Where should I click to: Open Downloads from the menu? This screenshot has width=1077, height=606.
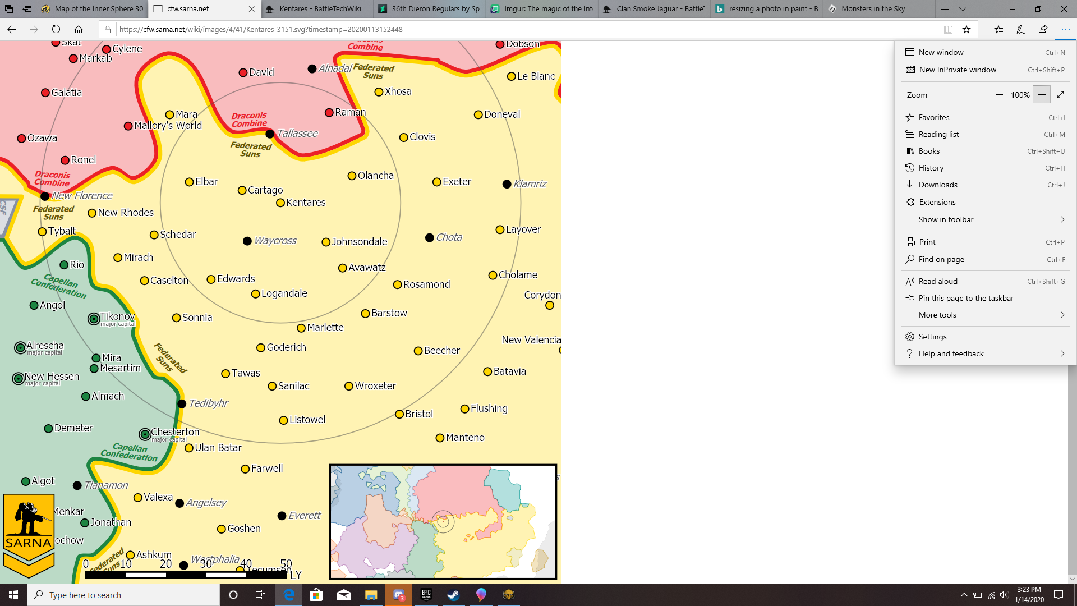click(937, 185)
